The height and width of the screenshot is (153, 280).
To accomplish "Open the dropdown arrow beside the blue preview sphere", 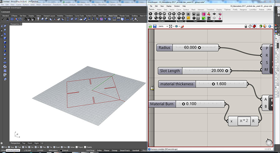I will [x=272, y=26].
